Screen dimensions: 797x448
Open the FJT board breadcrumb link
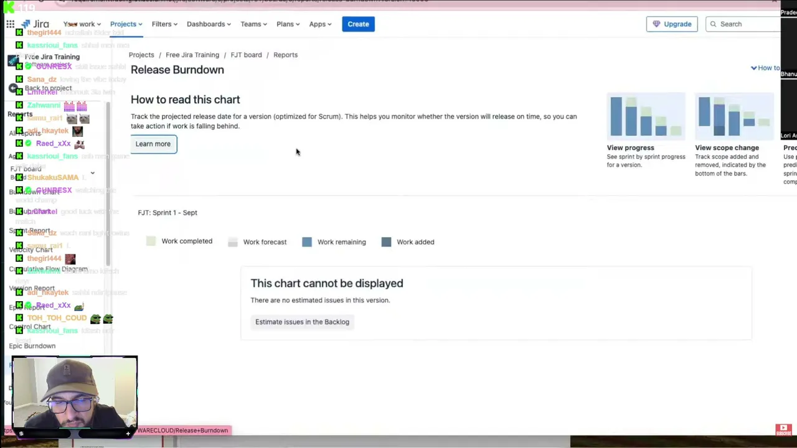tap(246, 55)
